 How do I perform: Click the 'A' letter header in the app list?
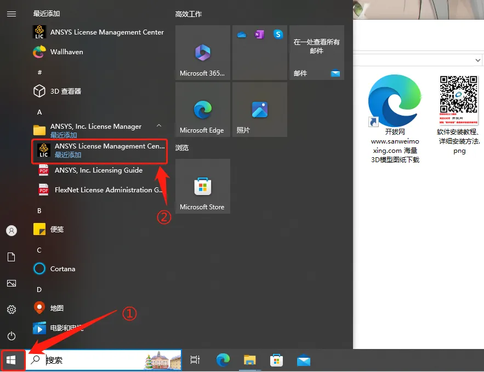39,112
